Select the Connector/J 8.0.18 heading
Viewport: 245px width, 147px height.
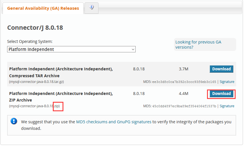click(x=35, y=28)
